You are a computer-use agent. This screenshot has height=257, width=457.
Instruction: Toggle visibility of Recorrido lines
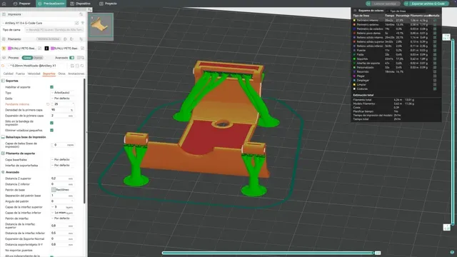pyautogui.click(x=435, y=71)
